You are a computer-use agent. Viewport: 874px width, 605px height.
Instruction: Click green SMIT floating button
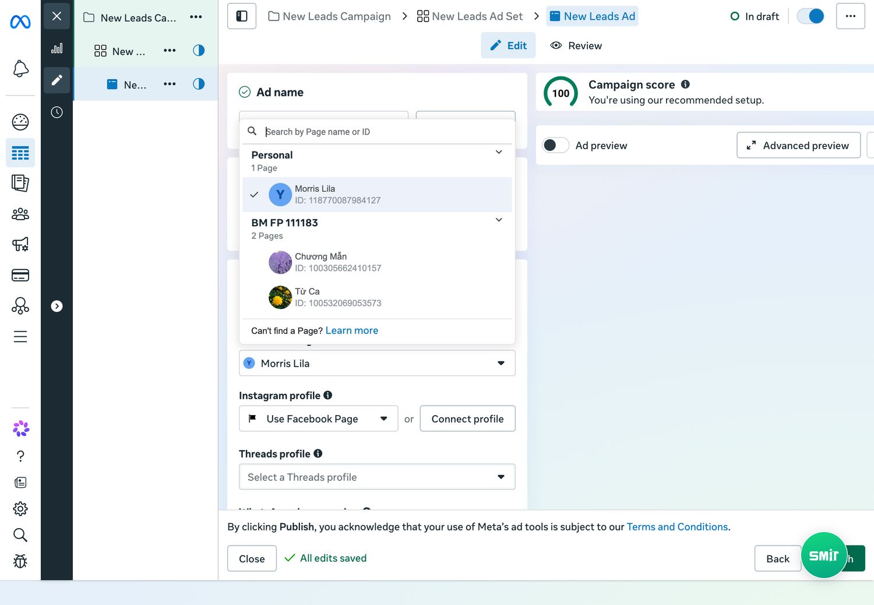(x=824, y=555)
